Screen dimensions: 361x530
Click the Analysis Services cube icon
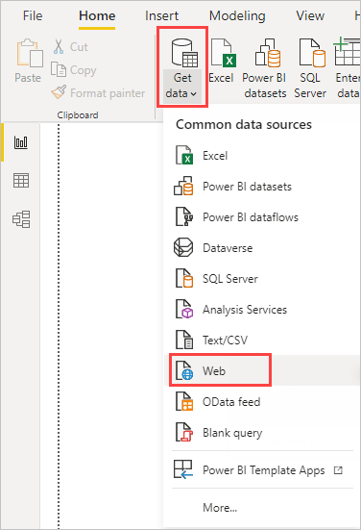click(184, 309)
